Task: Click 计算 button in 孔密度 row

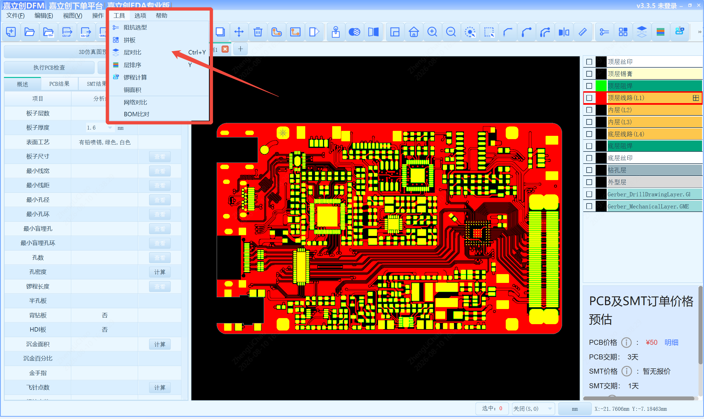Action: tap(160, 272)
